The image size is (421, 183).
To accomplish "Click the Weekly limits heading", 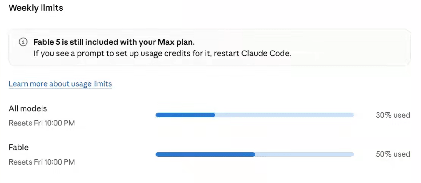I will (36, 8).
